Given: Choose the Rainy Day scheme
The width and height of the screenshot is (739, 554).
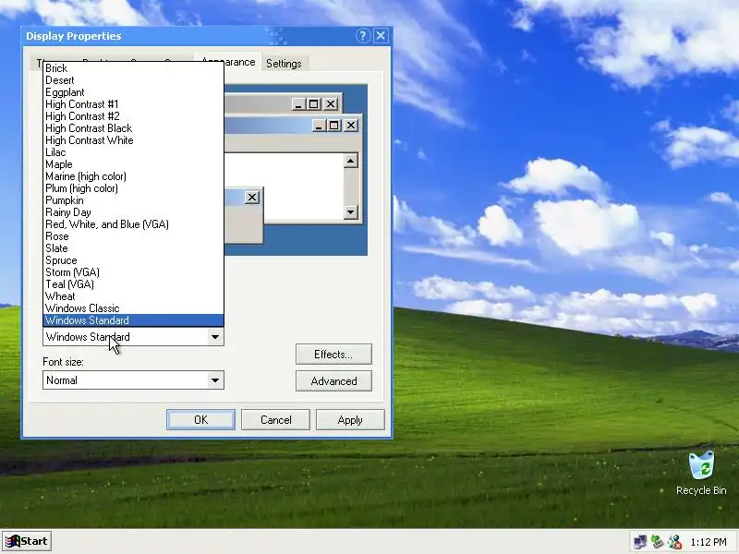Looking at the screenshot, I should coord(133,212).
